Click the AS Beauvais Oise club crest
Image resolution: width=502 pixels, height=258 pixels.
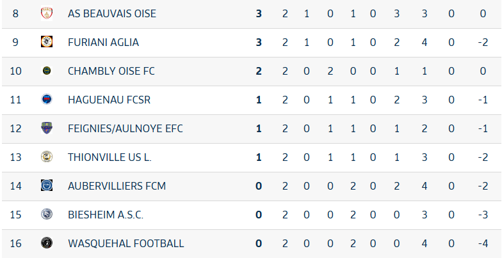[47, 13]
